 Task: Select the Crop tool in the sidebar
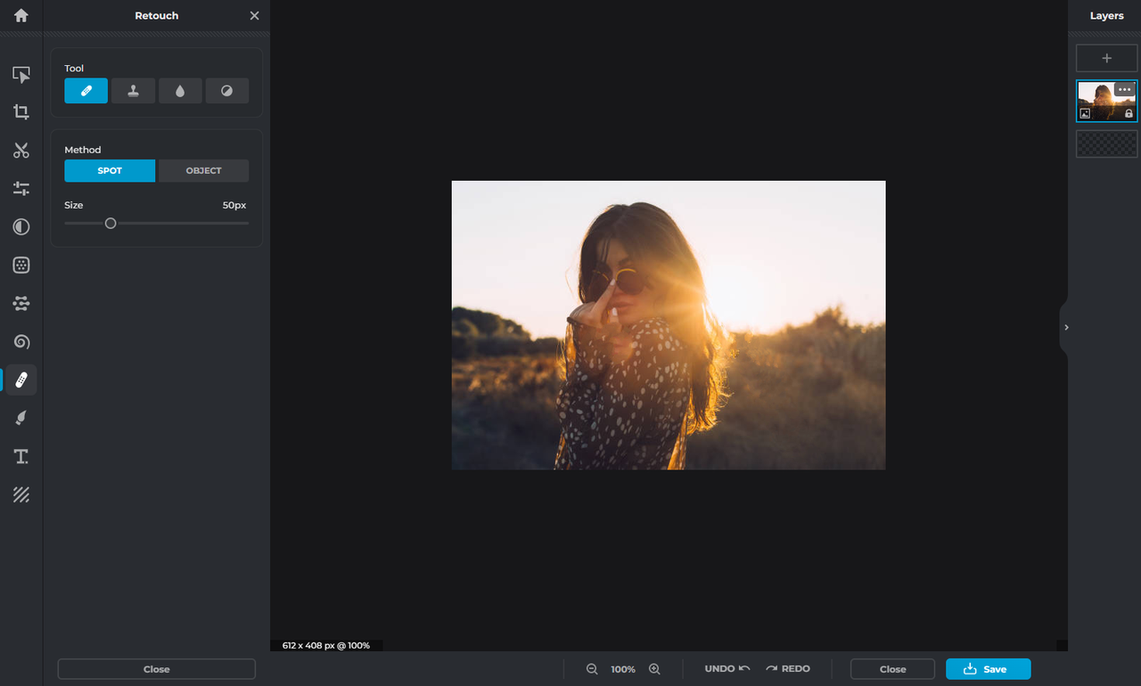(x=21, y=112)
